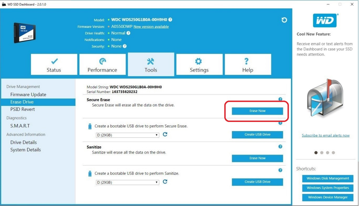Click the refresh icon in the top right corner
The height and width of the screenshot is (206, 359).
pyautogui.click(x=285, y=20)
